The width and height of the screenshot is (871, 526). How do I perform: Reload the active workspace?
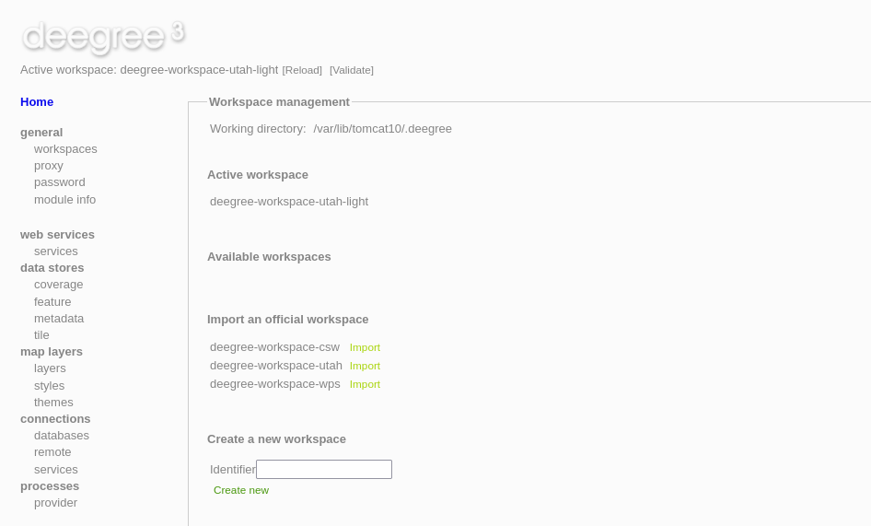tap(302, 70)
